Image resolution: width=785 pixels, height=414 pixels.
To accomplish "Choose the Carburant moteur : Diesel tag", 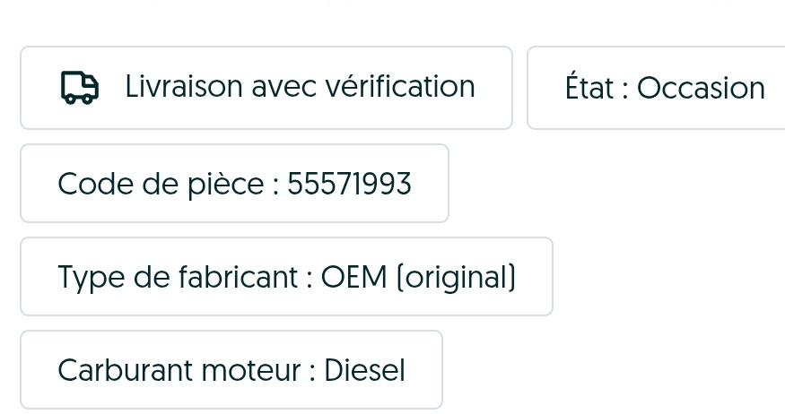I will click(x=231, y=369).
